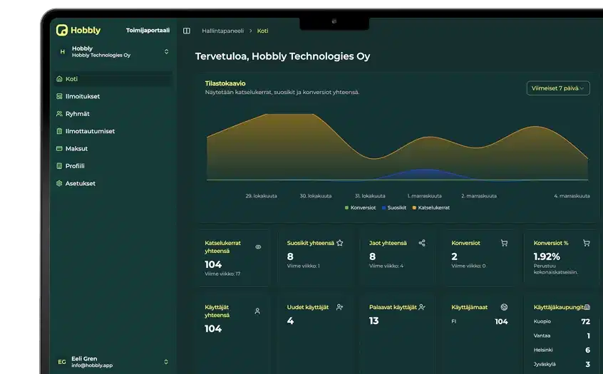The width and height of the screenshot is (603, 374).
Task: Click the Koti breadcrumb
Action: pyautogui.click(x=263, y=31)
